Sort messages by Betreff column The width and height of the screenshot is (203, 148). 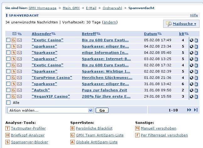(89, 34)
